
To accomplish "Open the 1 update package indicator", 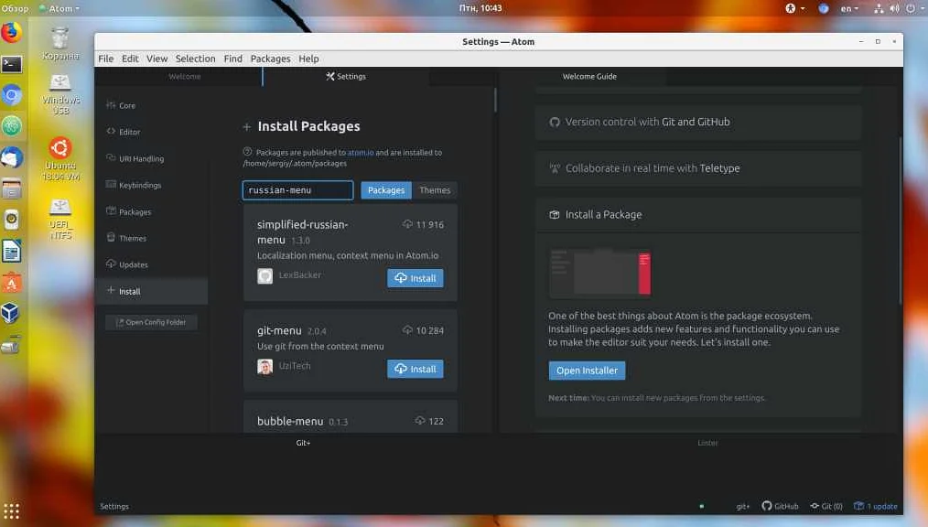I will [874, 506].
